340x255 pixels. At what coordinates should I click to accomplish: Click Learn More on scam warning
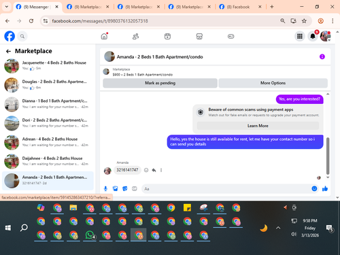(x=258, y=126)
